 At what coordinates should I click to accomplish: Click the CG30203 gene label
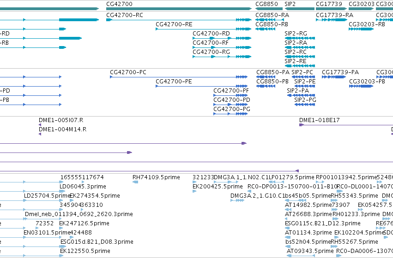362,4
